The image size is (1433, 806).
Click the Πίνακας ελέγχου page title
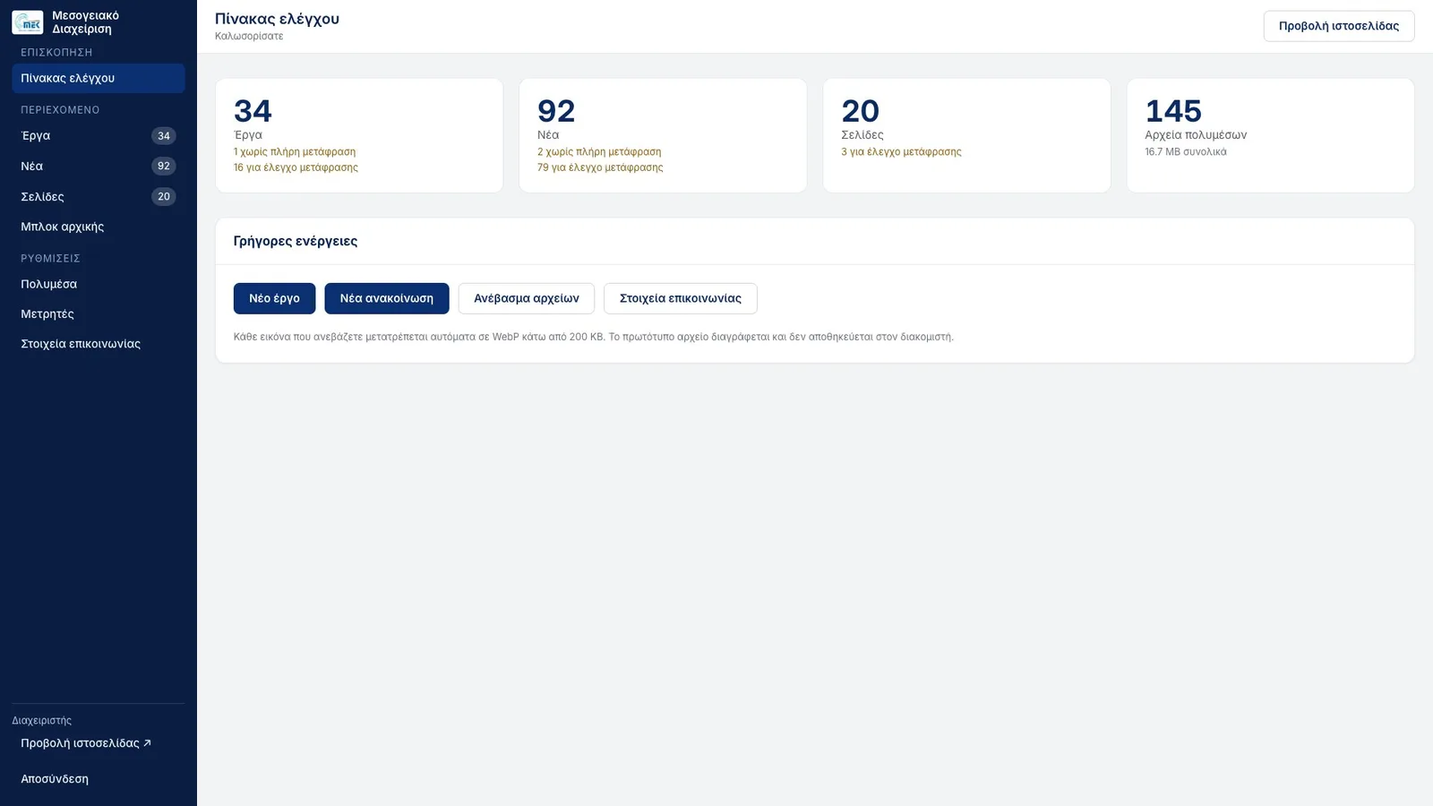(x=277, y=19)
